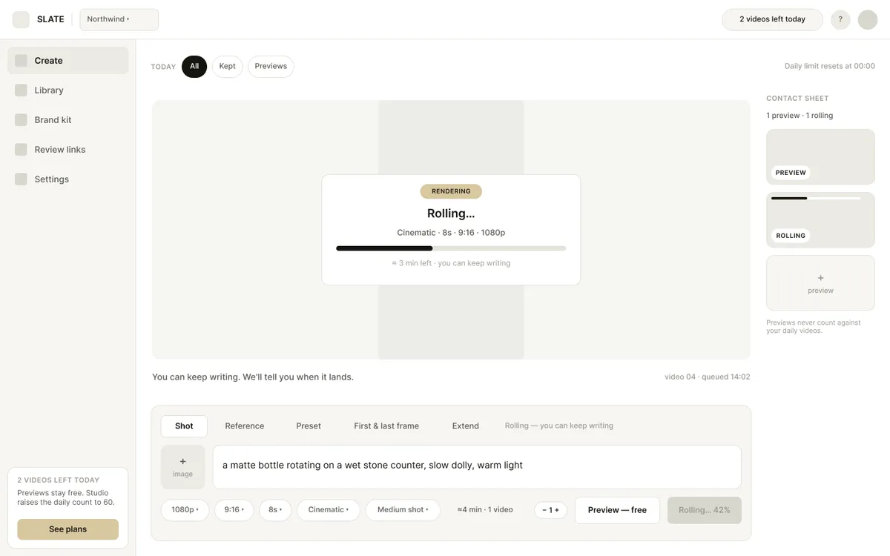
Task: Switch to the Extend tab
Action: [x=466, y=426]
